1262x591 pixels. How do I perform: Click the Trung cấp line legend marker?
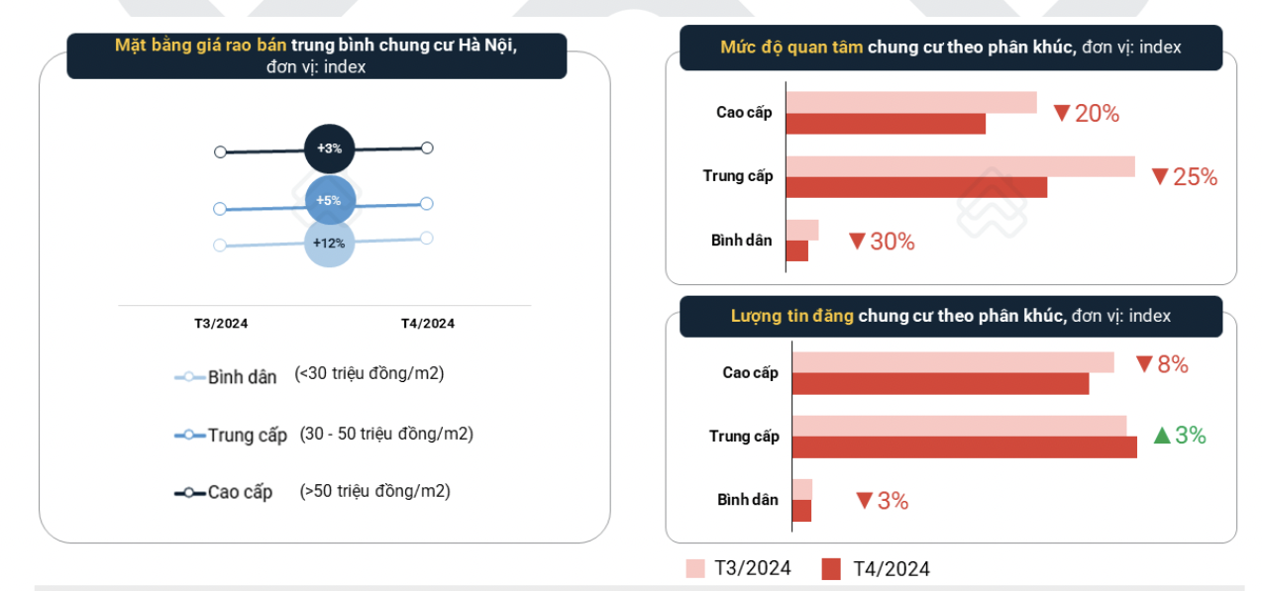(189, 435)
